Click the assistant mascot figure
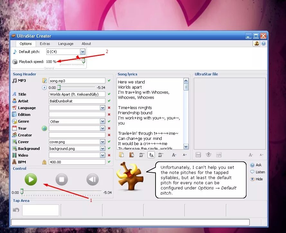Image resolution: width=286 pixels, height=233 pixels. (130, 176)
